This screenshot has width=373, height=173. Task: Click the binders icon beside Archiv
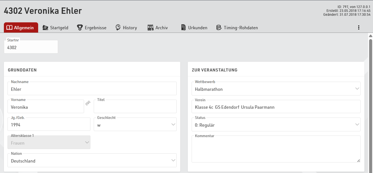coord(150,28)
